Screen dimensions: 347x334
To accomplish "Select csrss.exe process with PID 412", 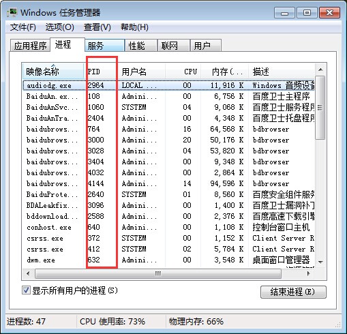I will (168, 249).
